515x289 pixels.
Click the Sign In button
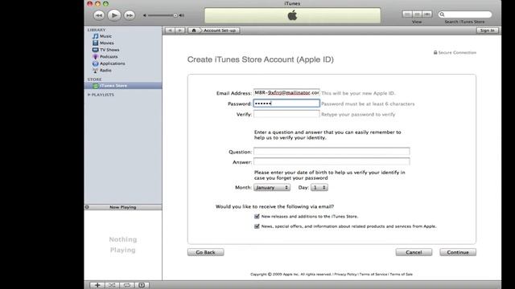point(488,31)
